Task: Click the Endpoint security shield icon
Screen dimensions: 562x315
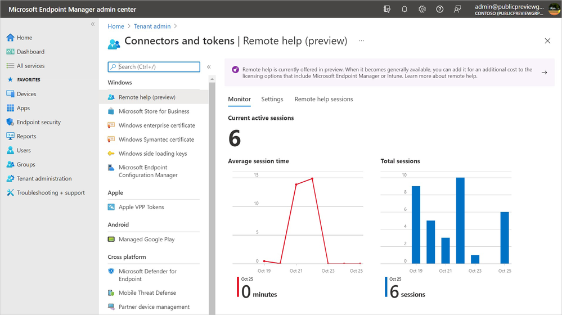Action: tap(10, 122)
